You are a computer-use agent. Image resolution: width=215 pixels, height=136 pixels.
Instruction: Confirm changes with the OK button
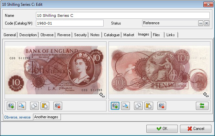(x=162, y=129)
